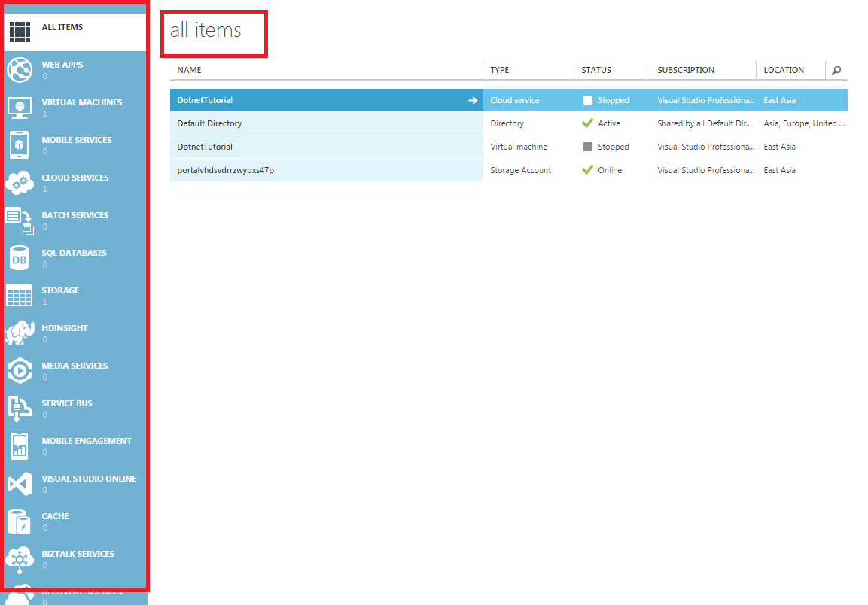This screenshot has width=868, height=605.
Task: Sort by STATUS column header
Action: 596,70
